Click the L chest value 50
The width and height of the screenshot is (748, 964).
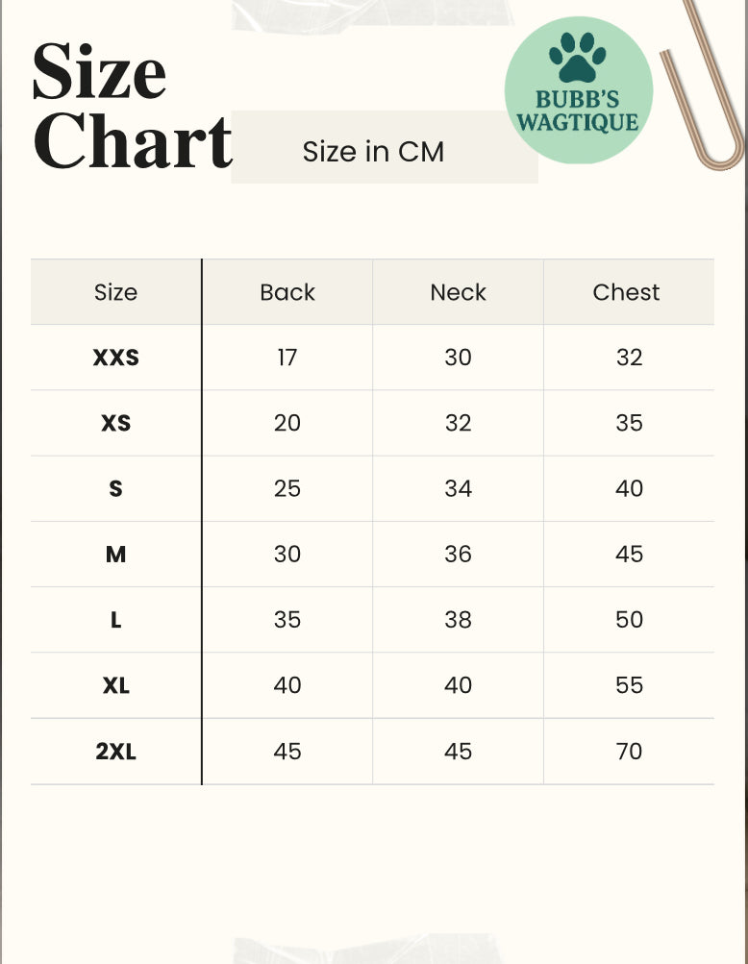(x=629, y=620)
